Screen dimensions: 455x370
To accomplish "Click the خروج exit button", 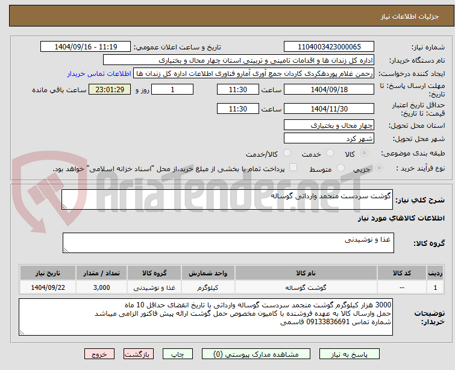I will (x=99, y=354).
